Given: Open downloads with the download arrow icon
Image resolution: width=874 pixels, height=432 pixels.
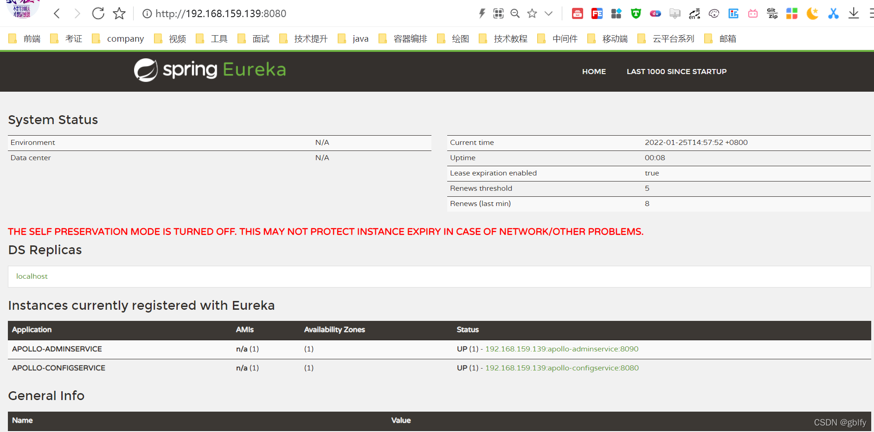Looking at the screenshot, I should pyautogui.click(x=854, y=13).
